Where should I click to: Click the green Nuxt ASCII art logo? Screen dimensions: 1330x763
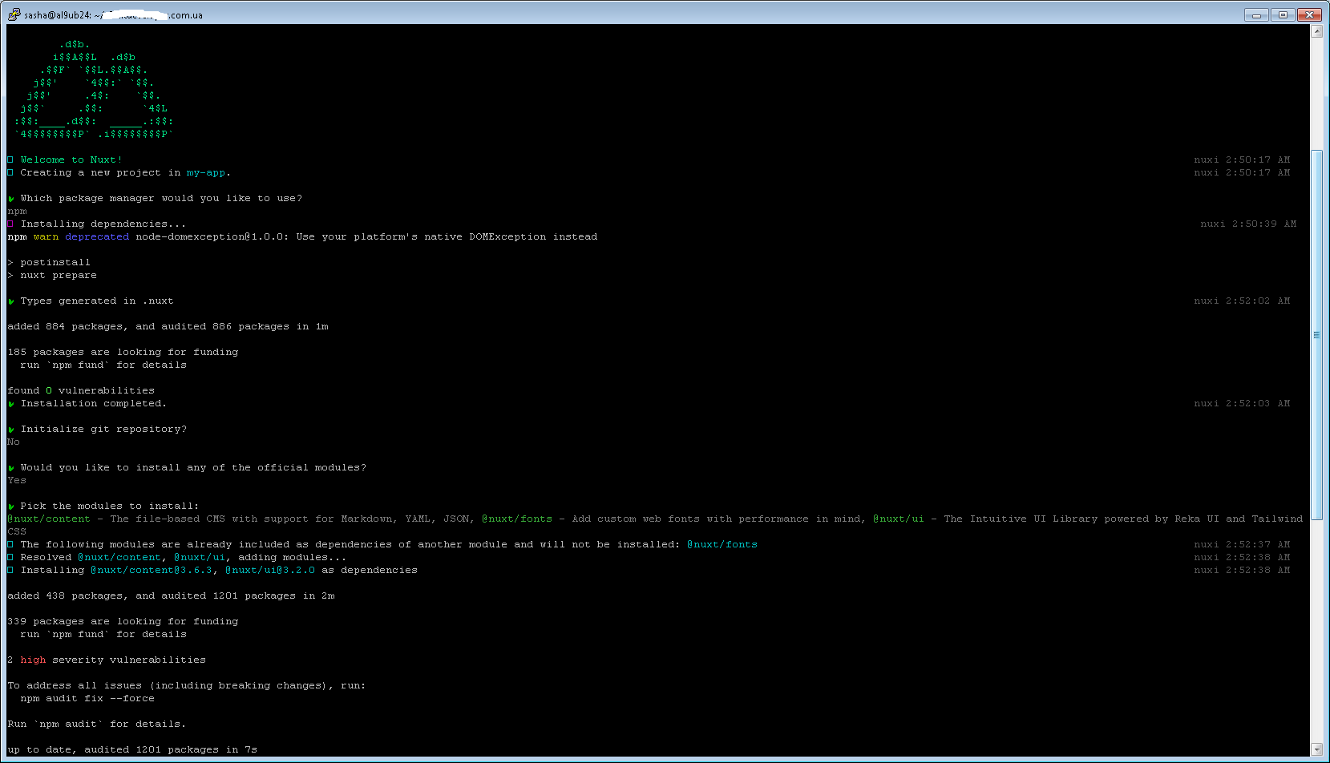92,88
